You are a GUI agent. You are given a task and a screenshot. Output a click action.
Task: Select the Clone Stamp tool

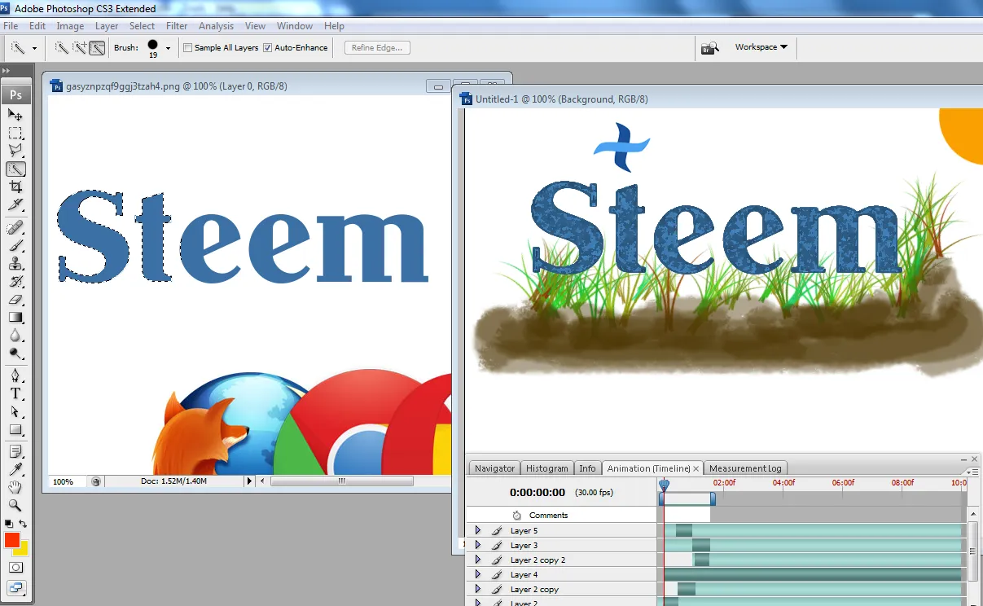(x=15, y=263)
